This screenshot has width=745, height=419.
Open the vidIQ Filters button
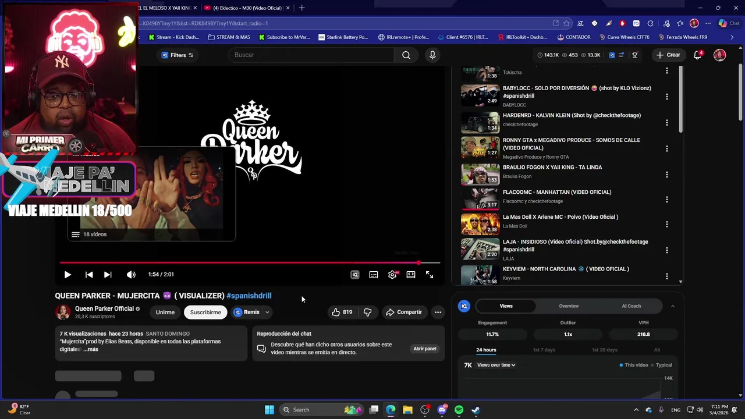tap(177, 55)
